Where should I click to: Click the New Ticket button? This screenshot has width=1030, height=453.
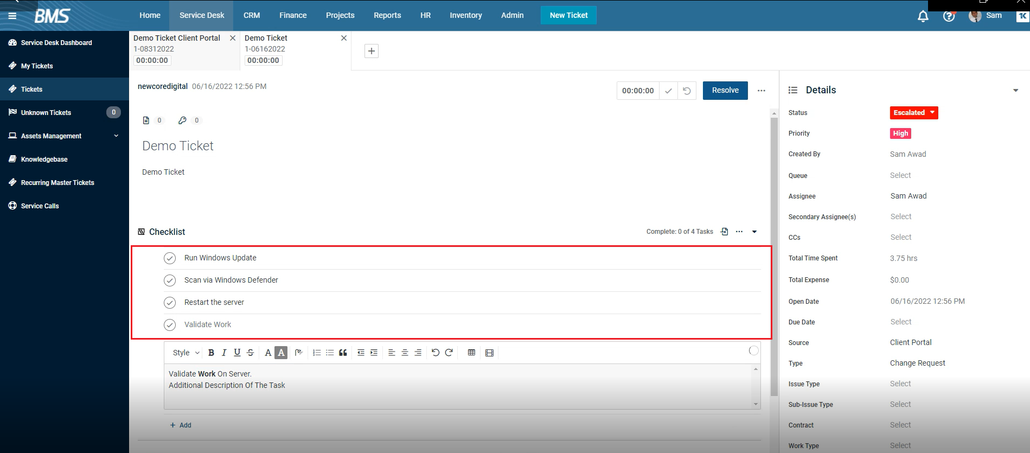coord(568,15)
